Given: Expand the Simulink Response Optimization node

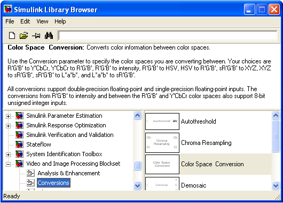Looking at the screenshot, I should pyautogui.click(x=8, y=126).
